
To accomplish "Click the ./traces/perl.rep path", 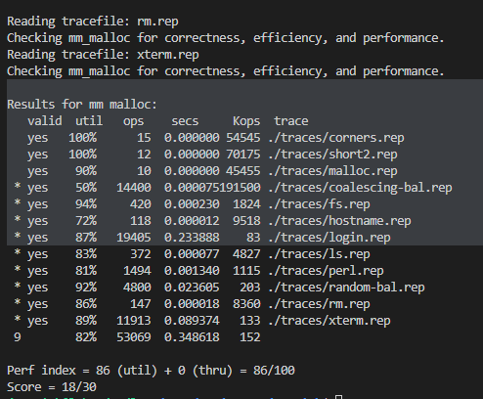I will [326, 271].
